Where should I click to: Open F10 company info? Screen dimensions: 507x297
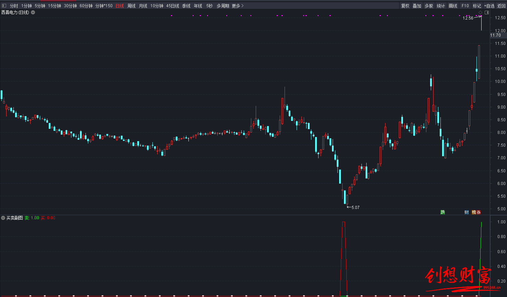click(x=465, y=6)
